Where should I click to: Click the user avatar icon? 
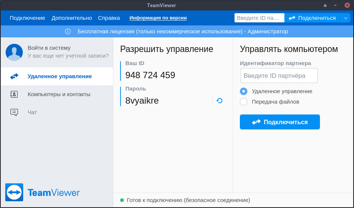14,52
